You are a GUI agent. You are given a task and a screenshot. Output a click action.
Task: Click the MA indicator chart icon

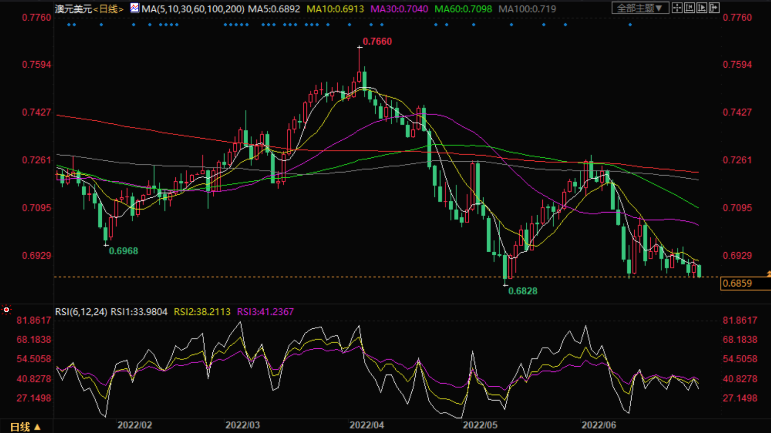tap(134, 8)
